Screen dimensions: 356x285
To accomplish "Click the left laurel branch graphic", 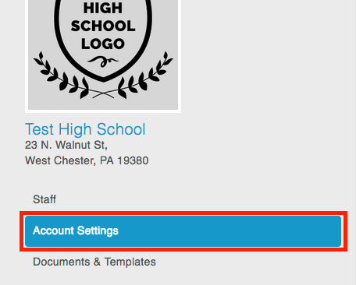I will (61, 76).
